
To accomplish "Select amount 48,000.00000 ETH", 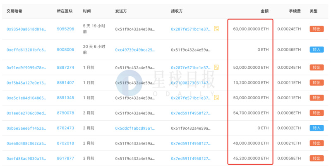I will [x=251, y=143].
